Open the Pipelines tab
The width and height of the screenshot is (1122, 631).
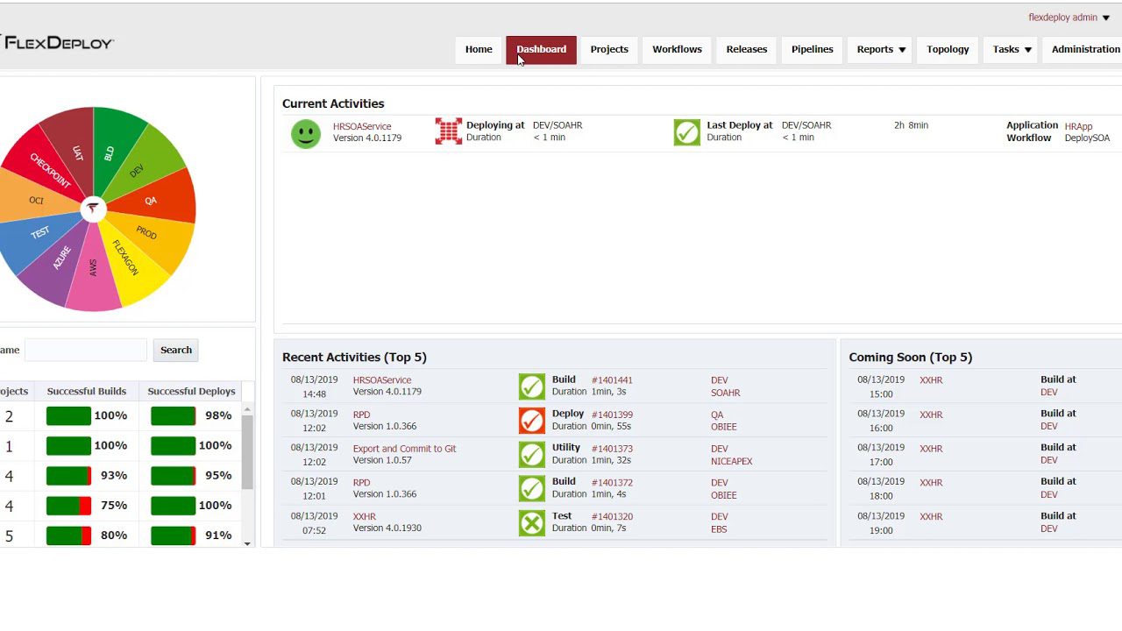(813, 50)
